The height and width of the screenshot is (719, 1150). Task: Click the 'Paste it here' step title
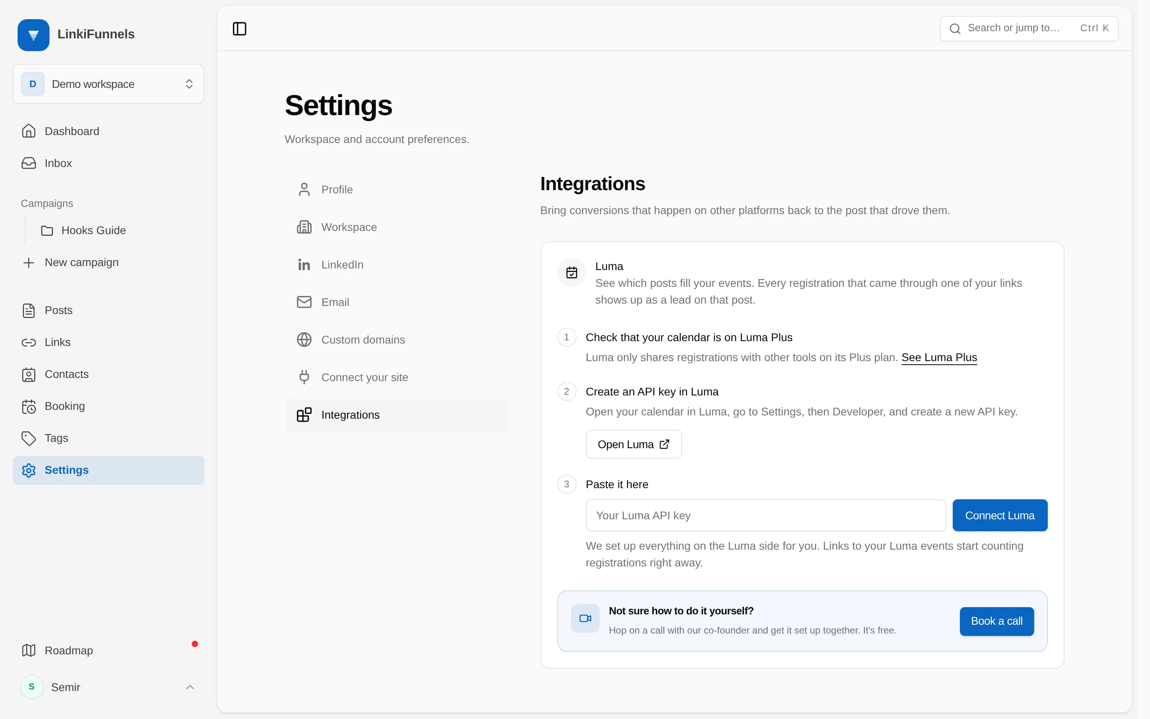[x=617, y=484]
